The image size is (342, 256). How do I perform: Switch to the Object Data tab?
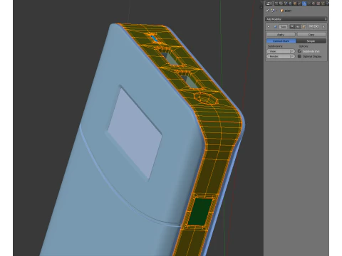pyautogui.click(x=309, y=4)
